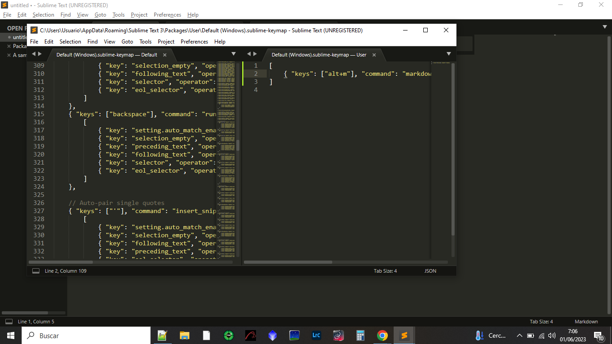Image resolution: width=612 pixels, height=344 pixels.
Task: Go to previous tab in Default keymap pane
Action: [x=33, y=54]
